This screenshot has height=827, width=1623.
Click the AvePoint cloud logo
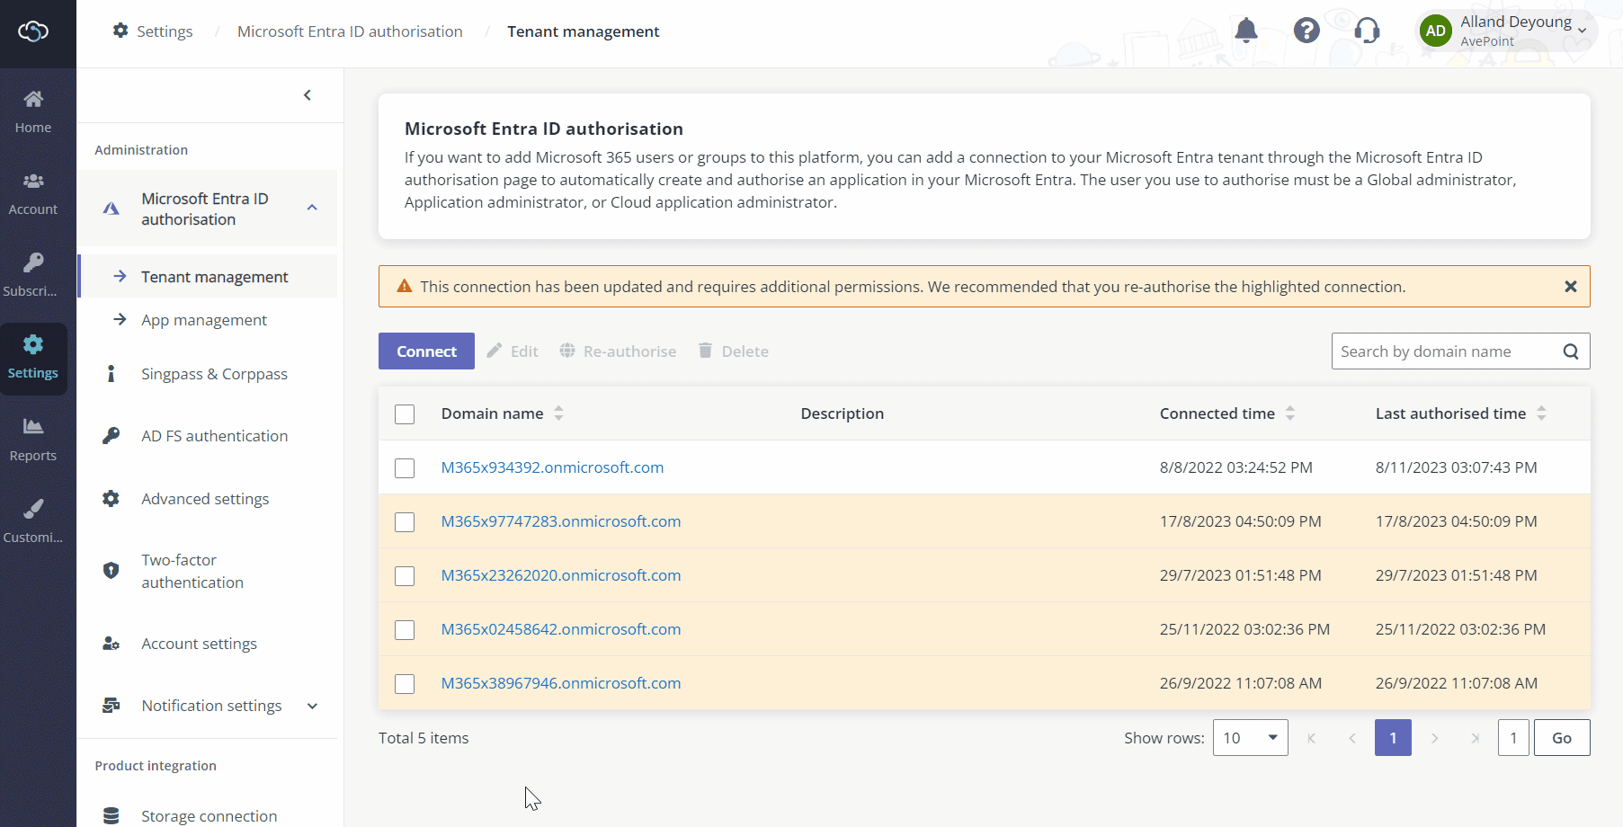pos(33,32)
